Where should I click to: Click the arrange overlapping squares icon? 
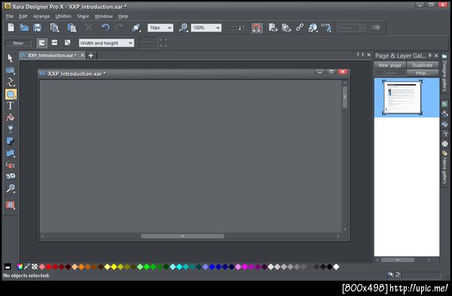136,28
